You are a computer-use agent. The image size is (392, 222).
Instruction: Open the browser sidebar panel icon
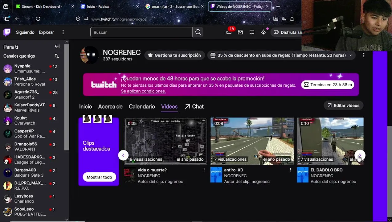click(7, 19)
